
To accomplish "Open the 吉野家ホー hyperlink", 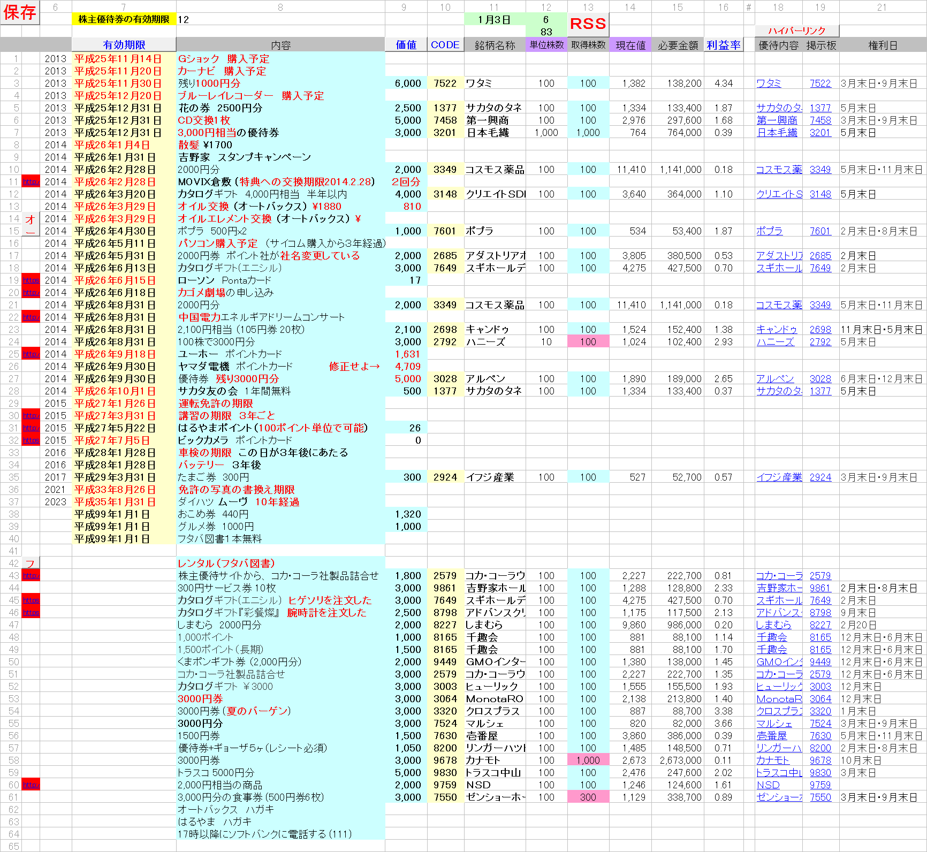I will tap(779, 588).
